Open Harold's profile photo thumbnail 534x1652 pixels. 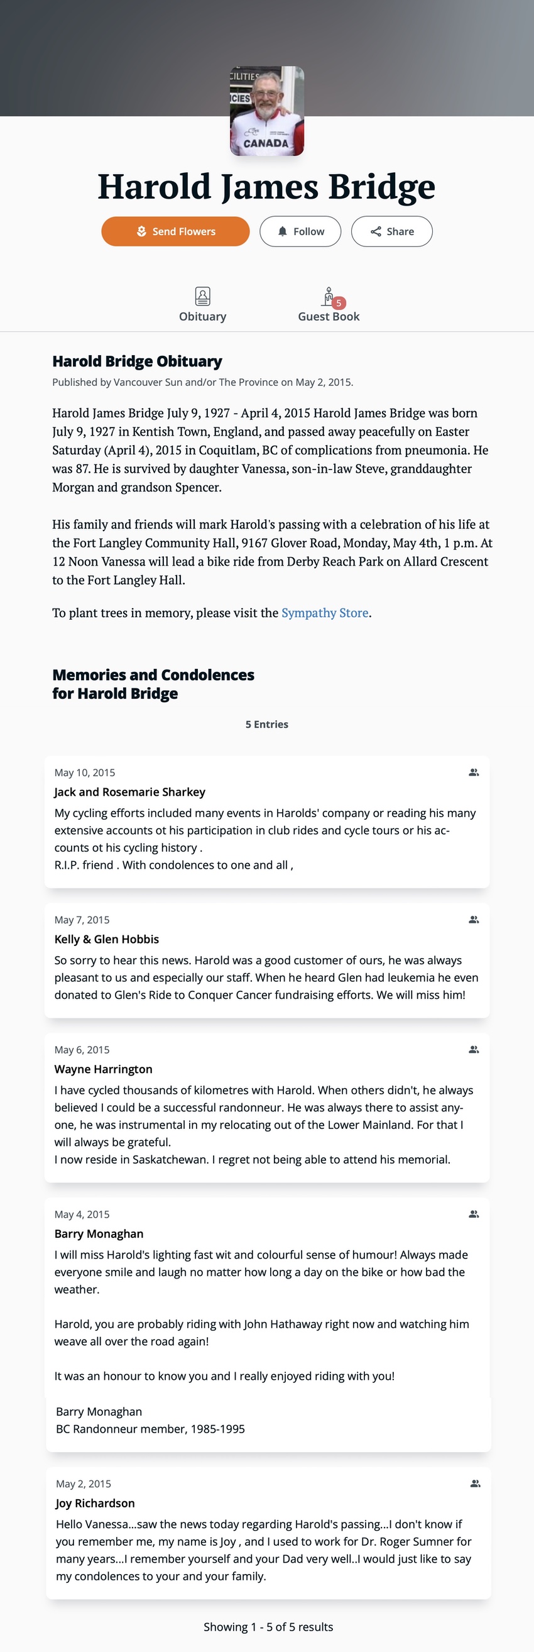(266, 111)
